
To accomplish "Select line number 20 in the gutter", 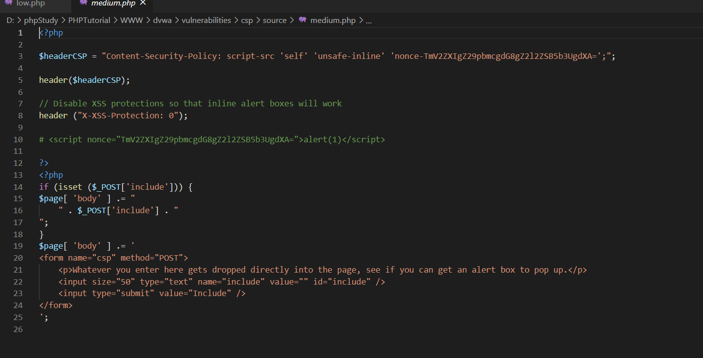I will coord(18,258).
